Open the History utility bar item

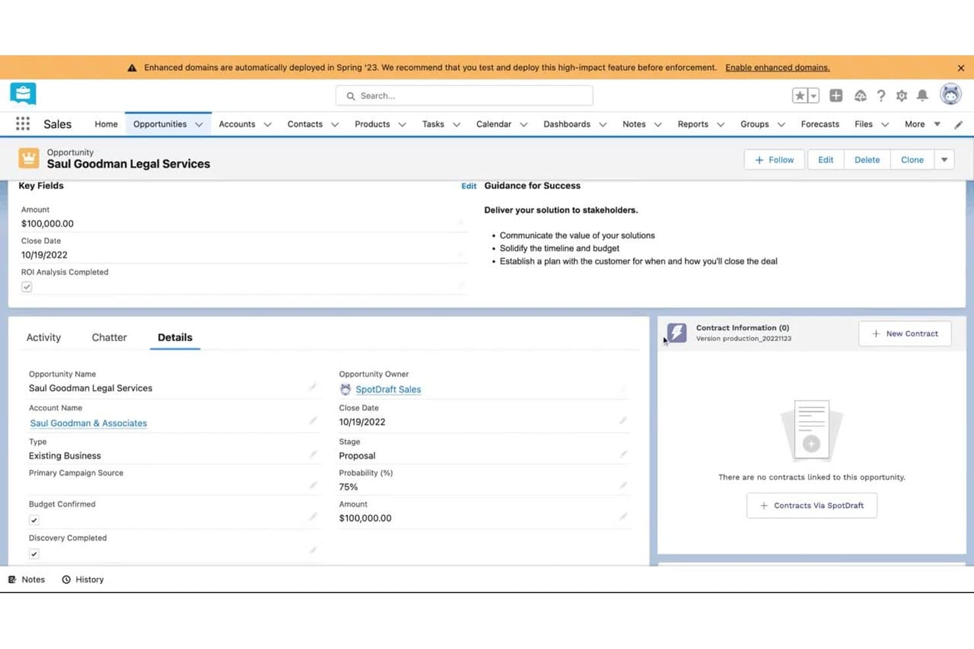pos(83,579)
